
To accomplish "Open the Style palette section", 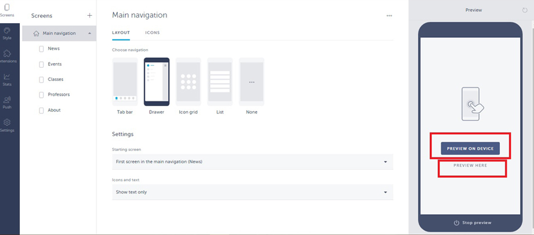I will coord(7,34).
